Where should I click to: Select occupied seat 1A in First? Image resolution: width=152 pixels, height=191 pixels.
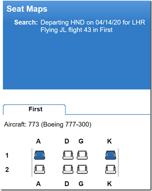tap(39, 155)
